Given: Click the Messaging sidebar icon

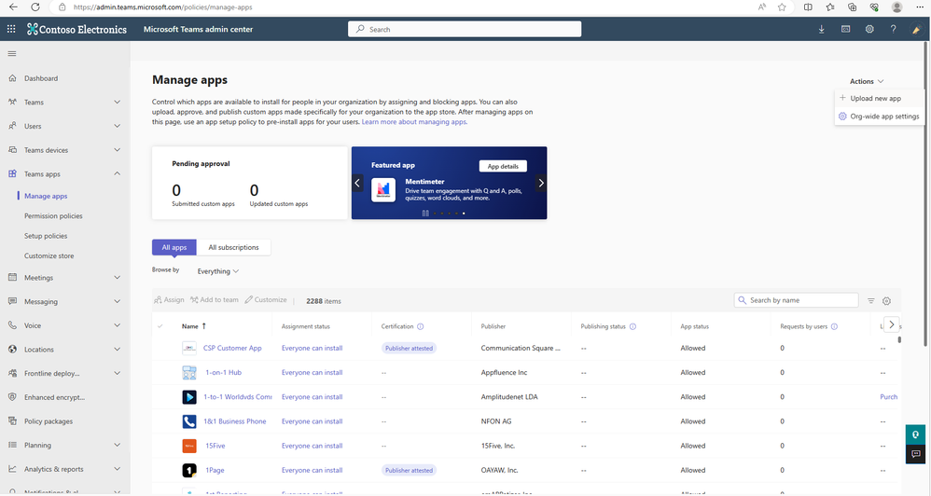Looking at the screenshot, I should point(12,301).
